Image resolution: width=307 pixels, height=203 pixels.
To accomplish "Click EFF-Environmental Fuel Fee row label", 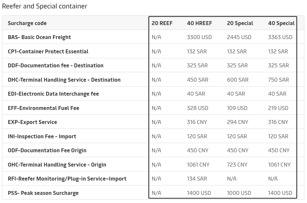I will [x=44, y=108].
